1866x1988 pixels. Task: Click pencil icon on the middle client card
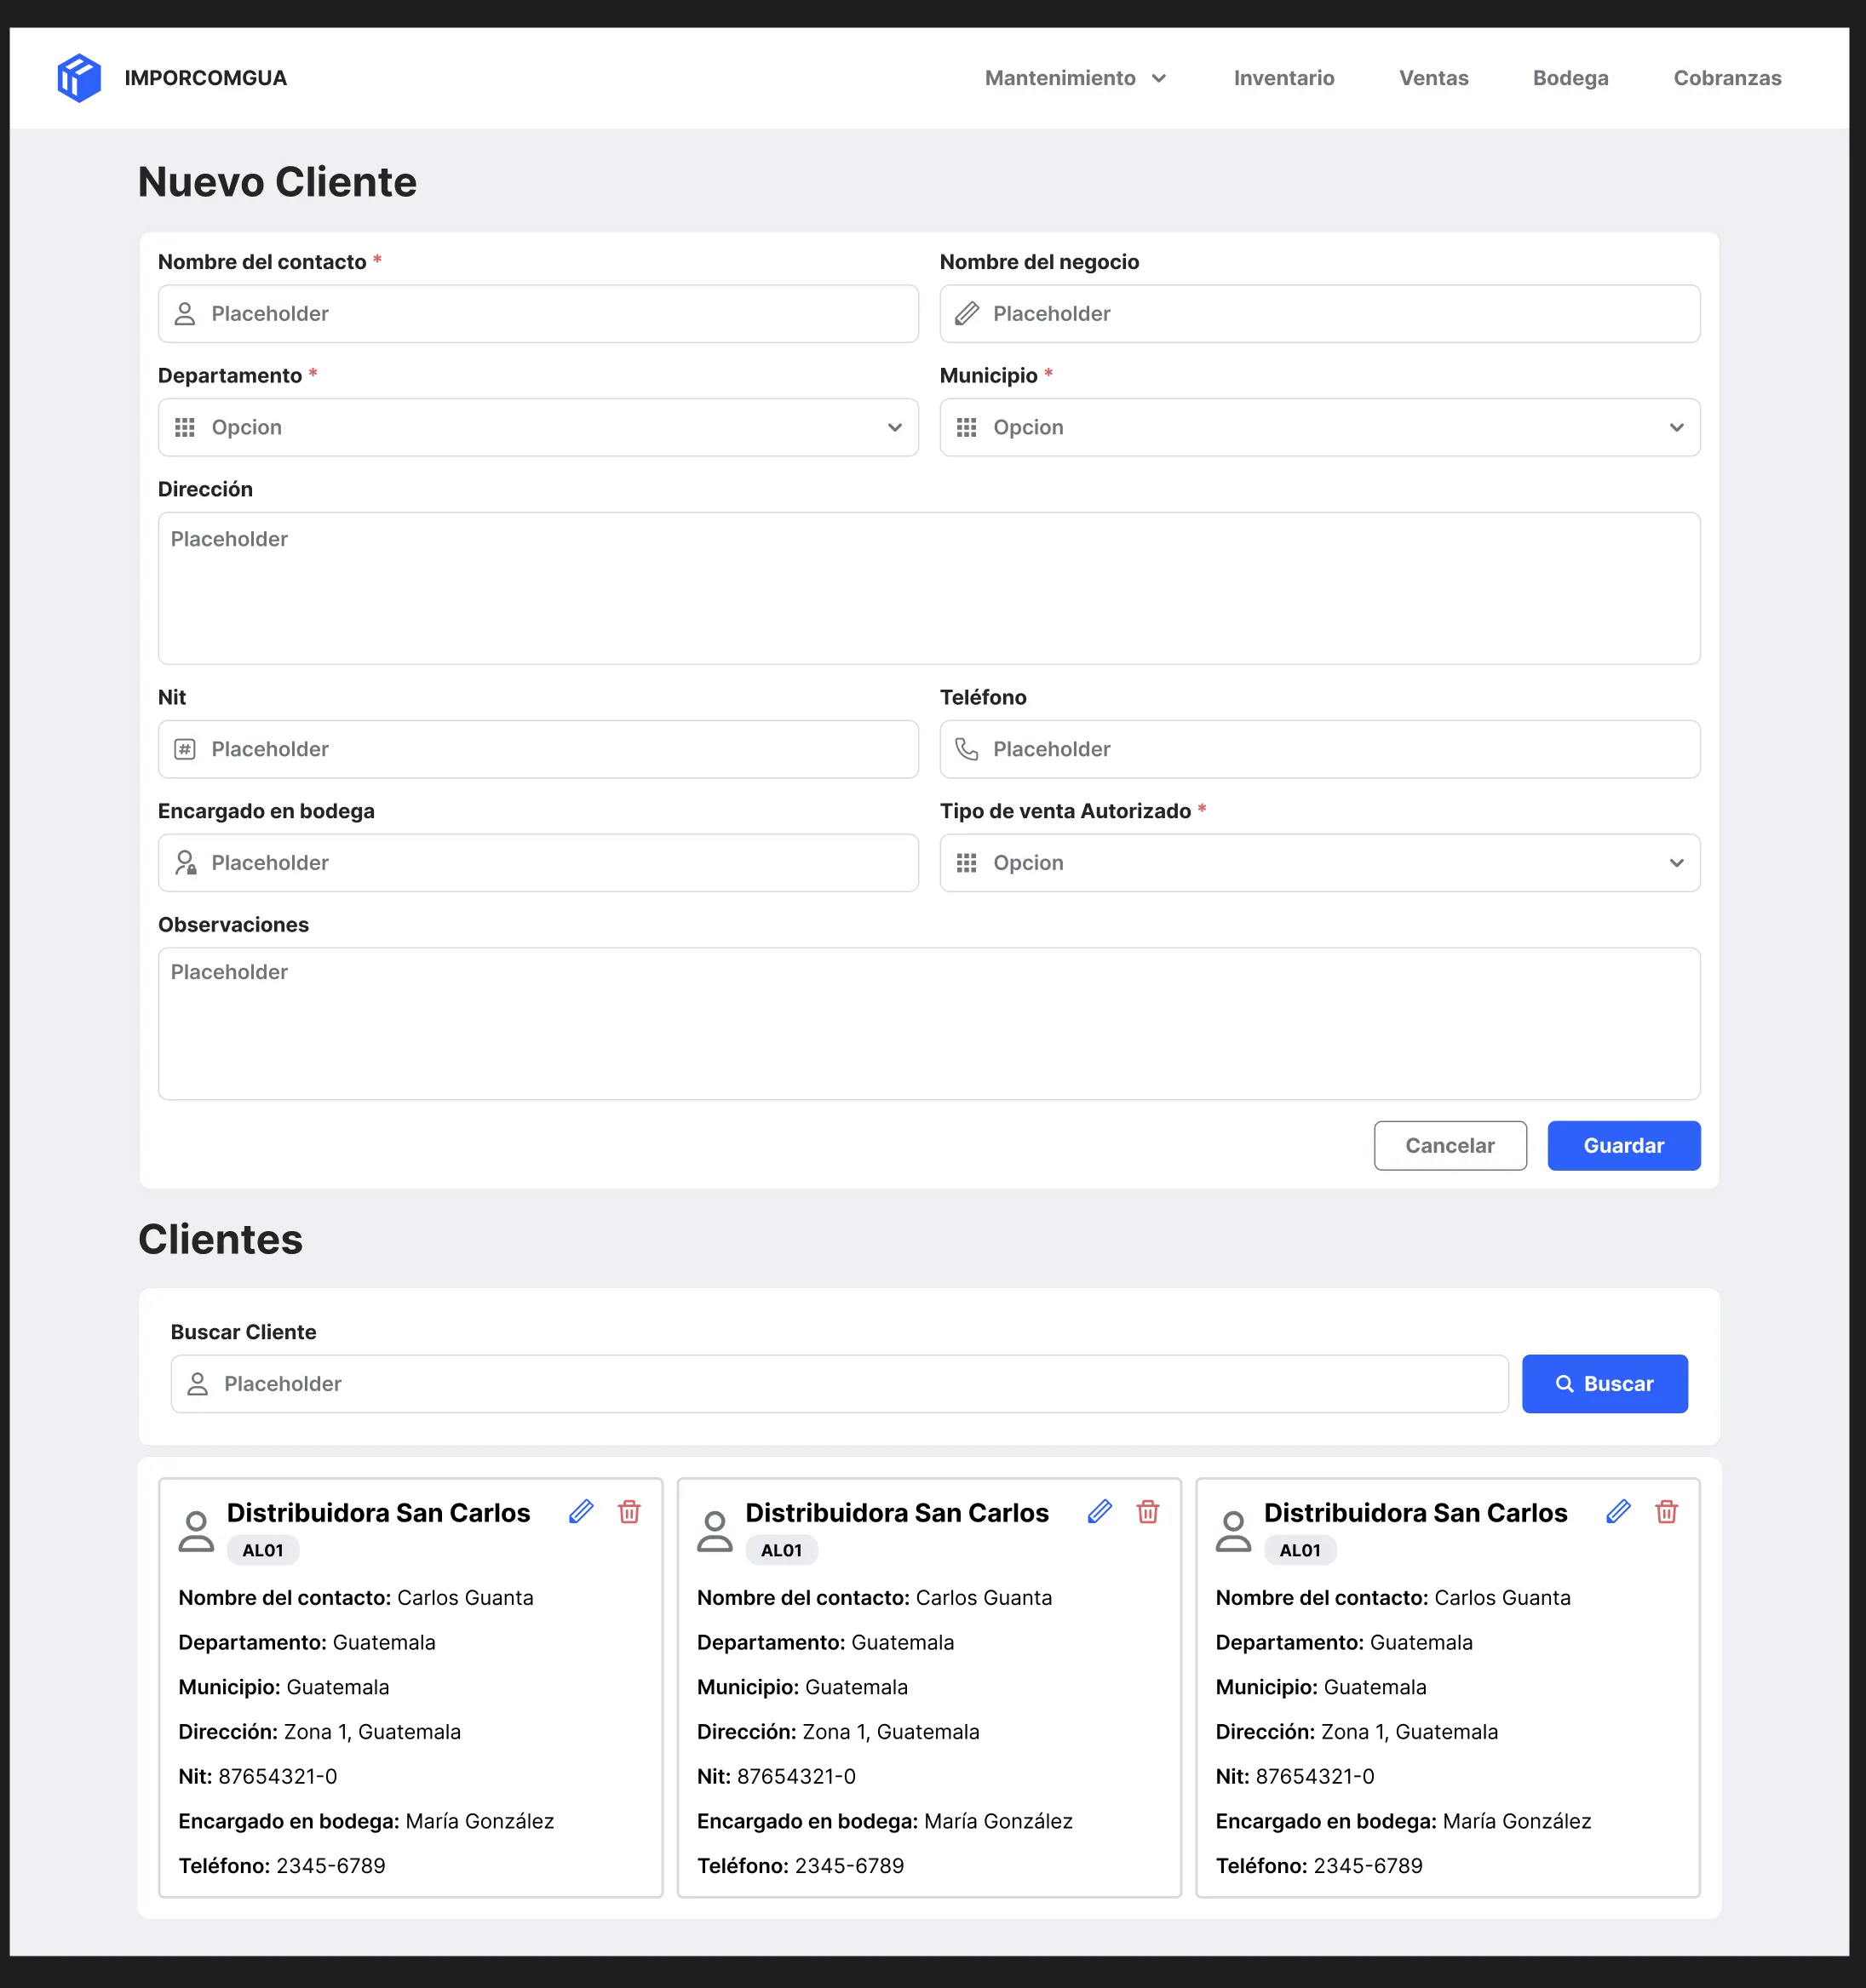(x=1100, y=1511)
